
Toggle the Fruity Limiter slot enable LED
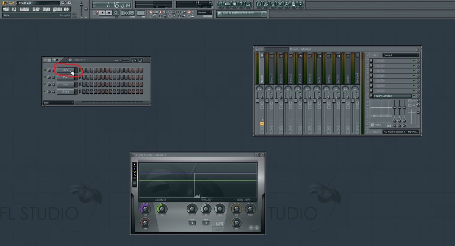[414, 96]
